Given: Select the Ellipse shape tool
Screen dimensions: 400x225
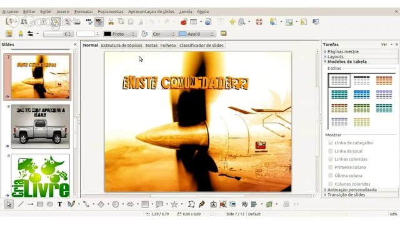Looking at the screenshot, I should pos(50,204).
